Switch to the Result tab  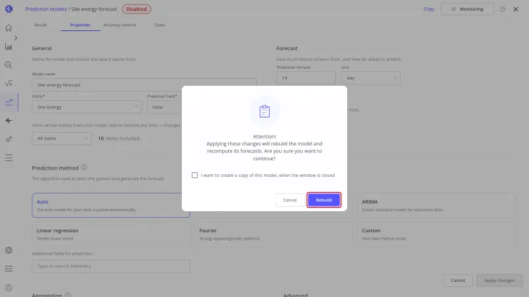pyautogui.click(x=40, y=25)
